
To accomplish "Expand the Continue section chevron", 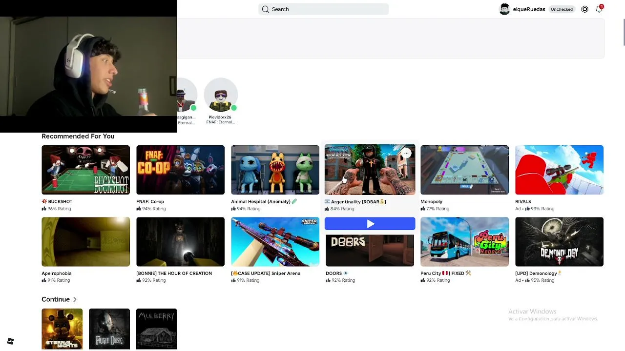I will point(75,299).
